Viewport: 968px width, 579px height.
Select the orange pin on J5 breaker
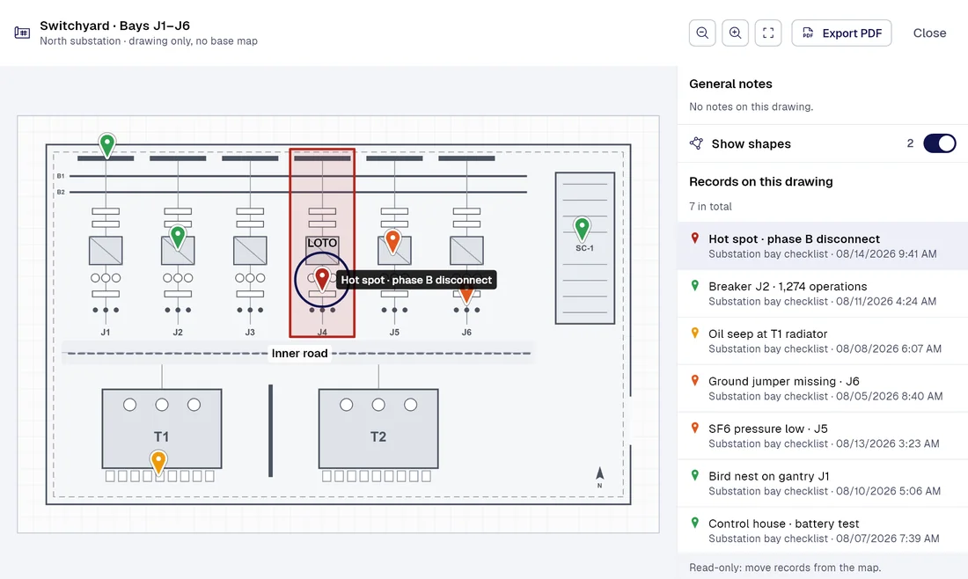(392, 241)
